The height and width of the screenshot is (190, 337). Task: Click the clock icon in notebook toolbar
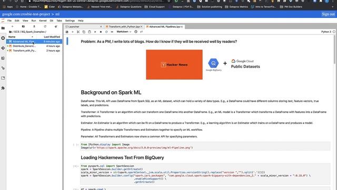136,32
